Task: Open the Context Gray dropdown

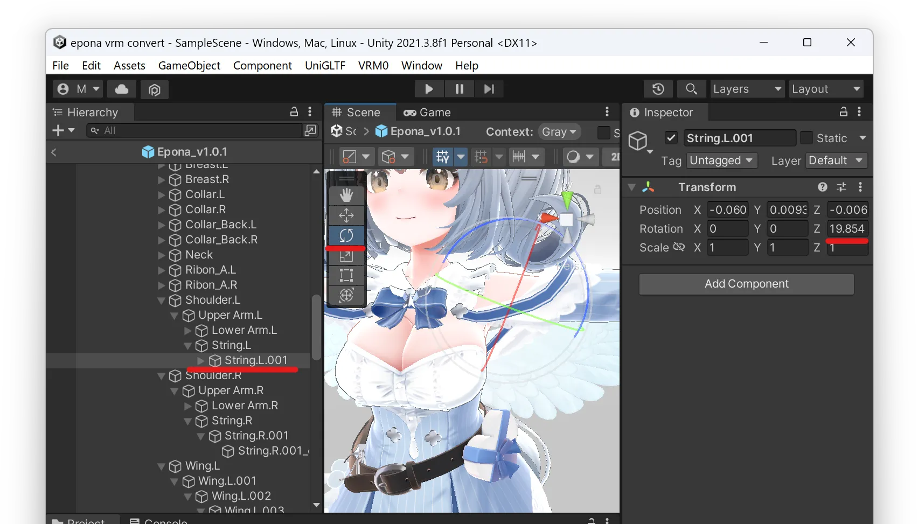Action: [559, 132]
